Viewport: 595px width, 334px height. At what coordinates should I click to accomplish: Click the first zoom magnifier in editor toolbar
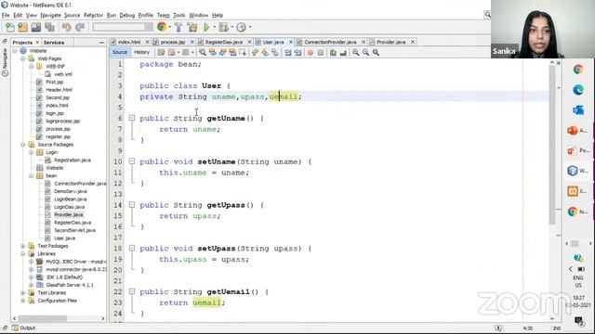point(355,53)
